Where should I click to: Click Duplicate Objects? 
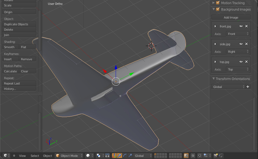tap(19, 24)
